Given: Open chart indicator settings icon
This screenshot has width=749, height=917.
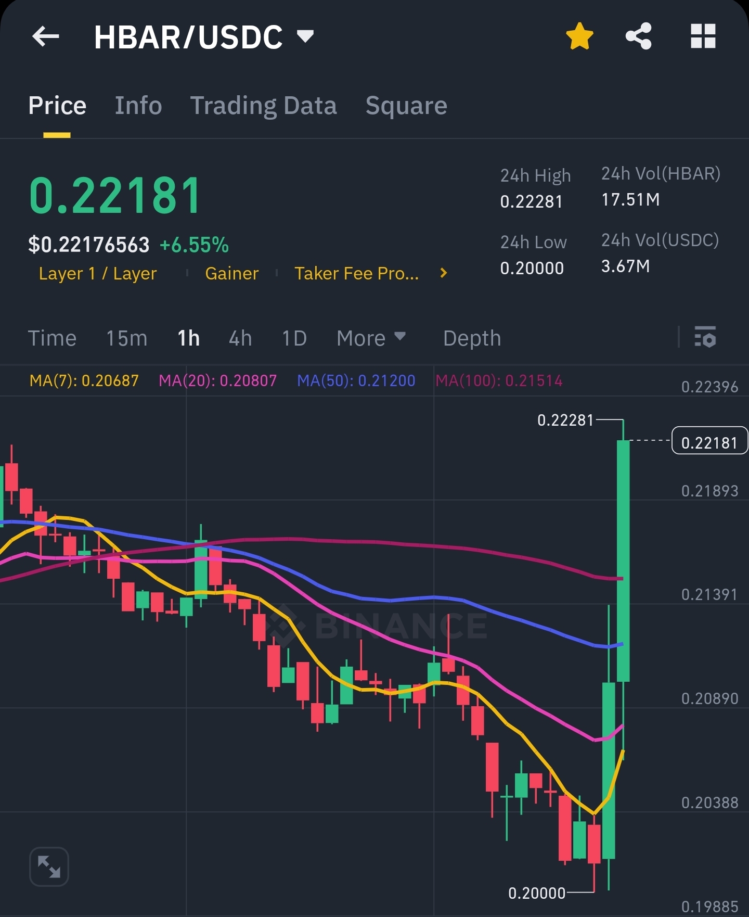Looking at the screenshot, I should (x=705, y=337).
